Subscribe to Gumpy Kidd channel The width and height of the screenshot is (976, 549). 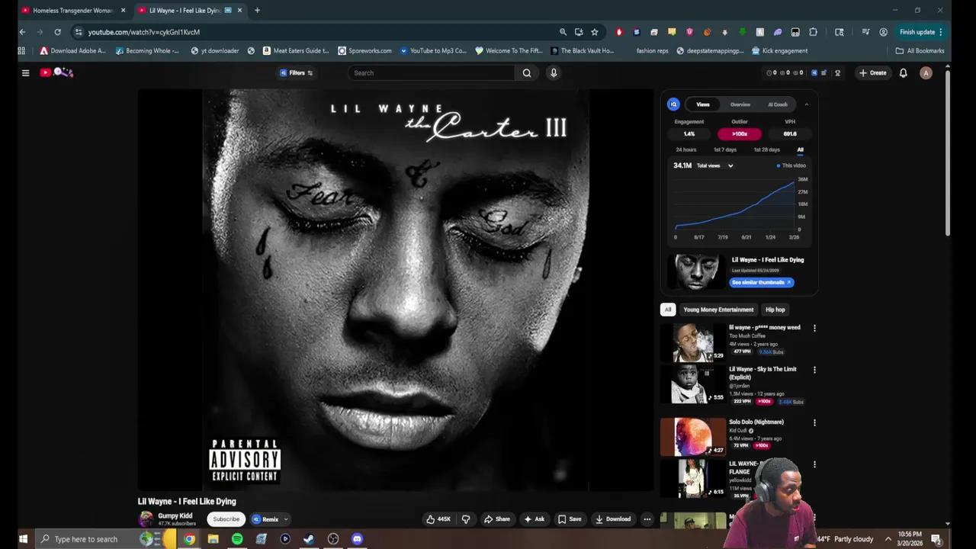(226, 519)
